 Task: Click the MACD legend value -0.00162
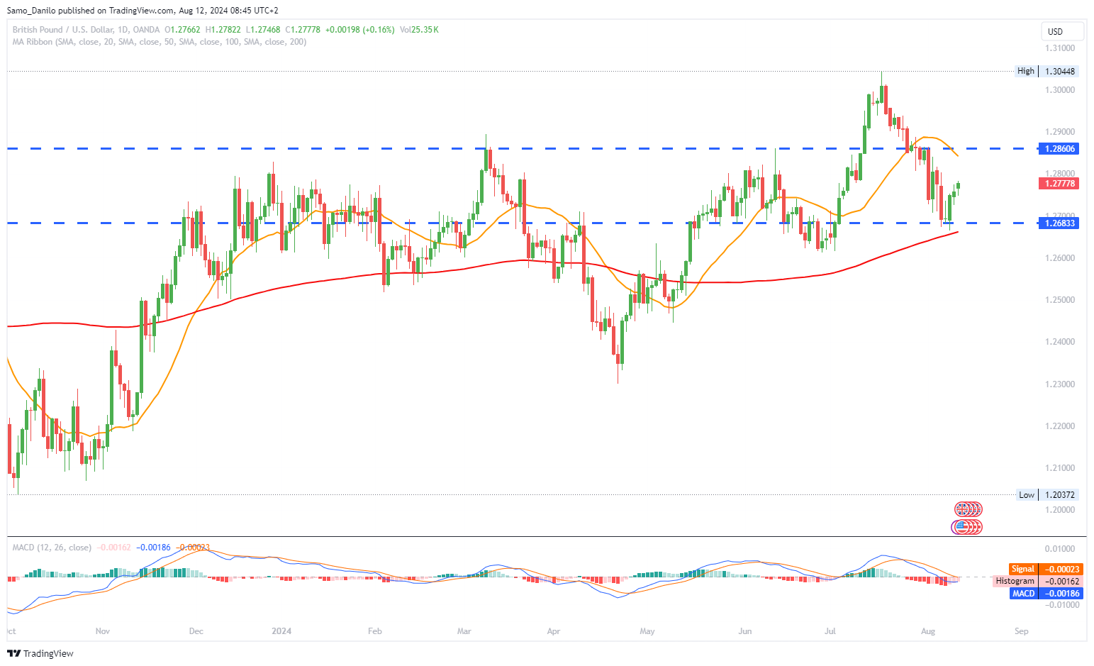click(x=113, y=548)
